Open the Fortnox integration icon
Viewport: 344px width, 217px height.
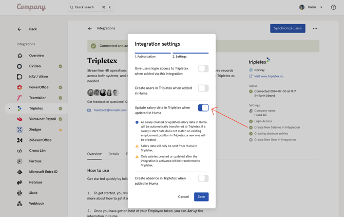coord(20,161)
